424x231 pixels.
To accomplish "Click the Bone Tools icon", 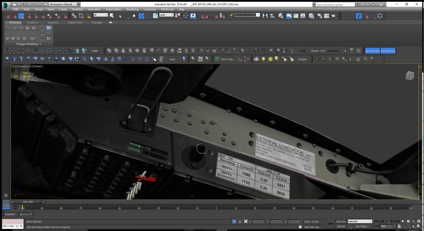I will [218, 59].
